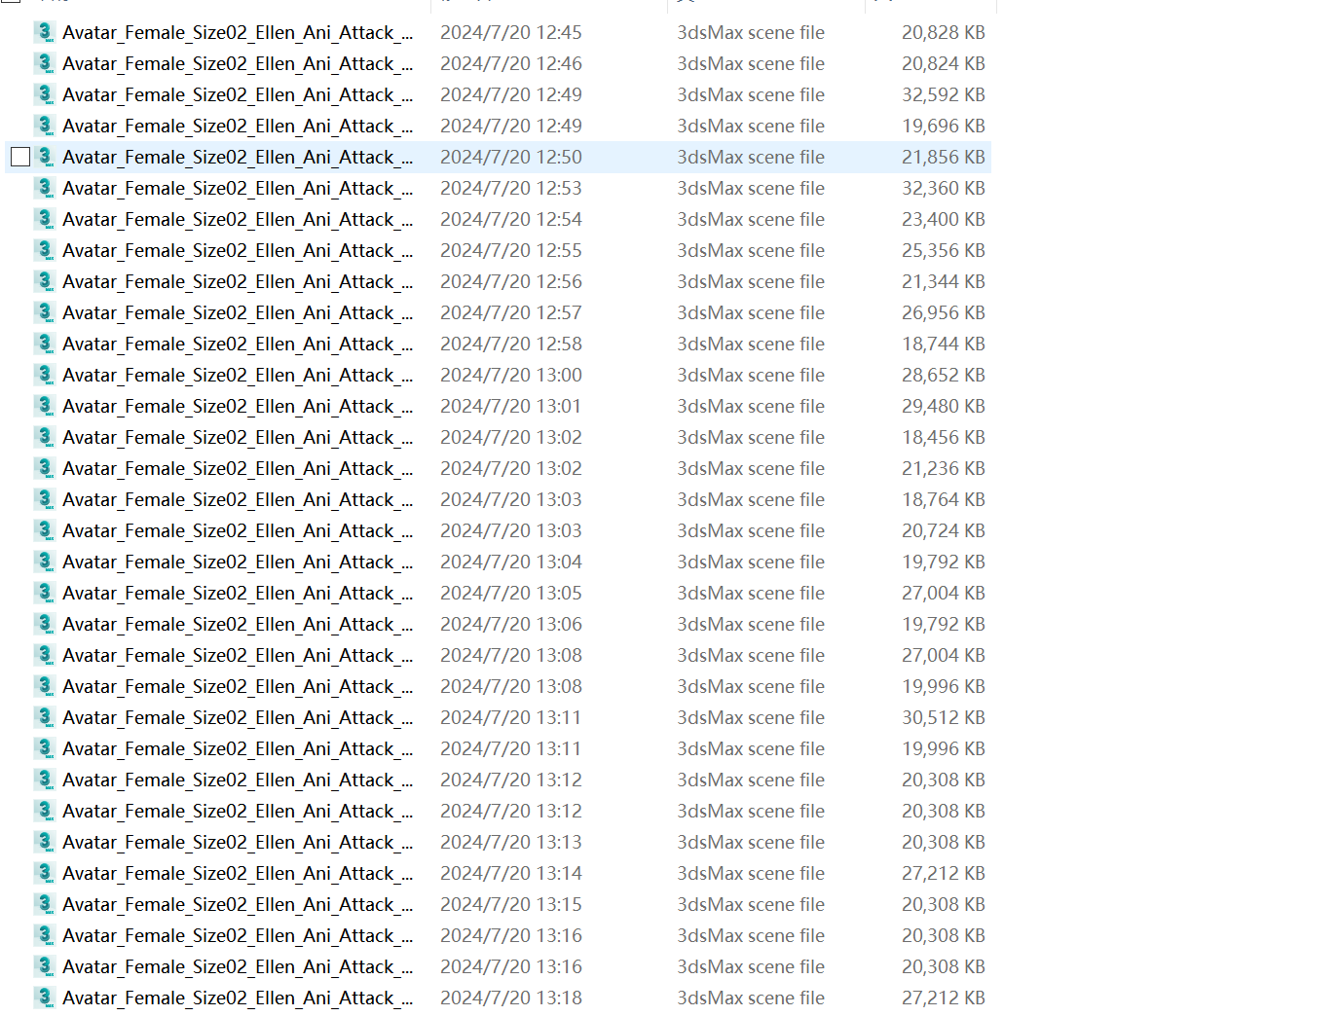The height and width of the screenshot is (1016, 1338).
Task: Click the file type text on the 13:05 row
Action: pos(750,593)
